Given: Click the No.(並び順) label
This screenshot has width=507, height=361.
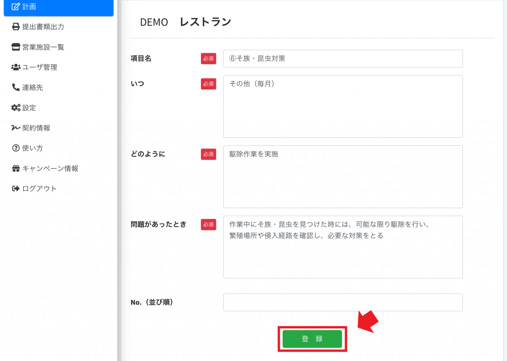Looking at the screenshot, I should point(152,302).
